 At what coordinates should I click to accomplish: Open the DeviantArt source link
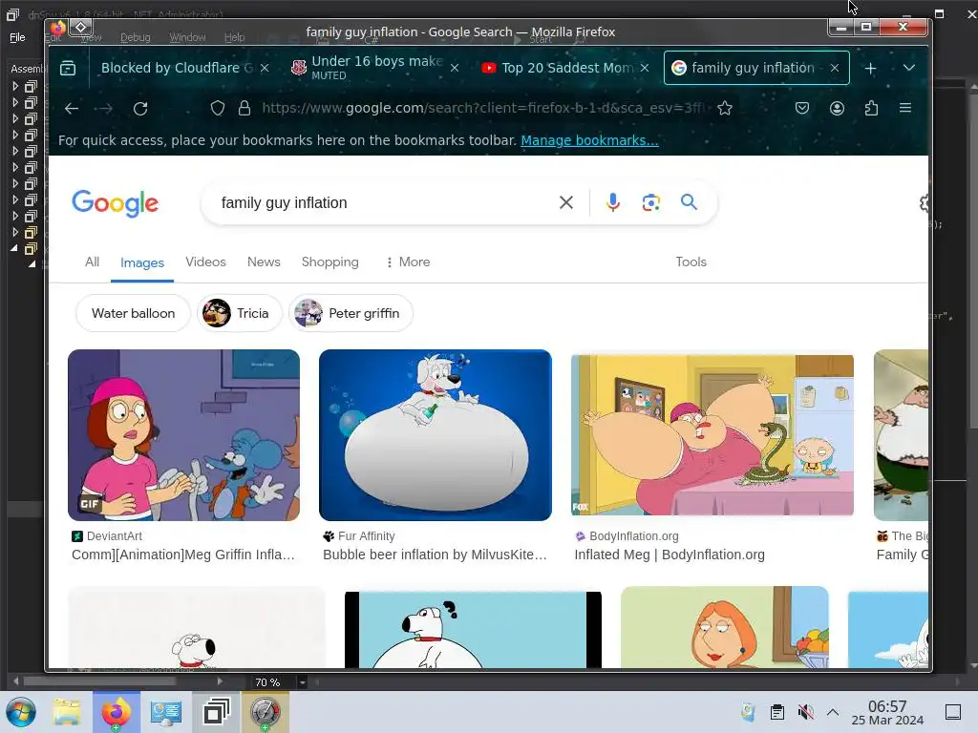pos(107,536)
